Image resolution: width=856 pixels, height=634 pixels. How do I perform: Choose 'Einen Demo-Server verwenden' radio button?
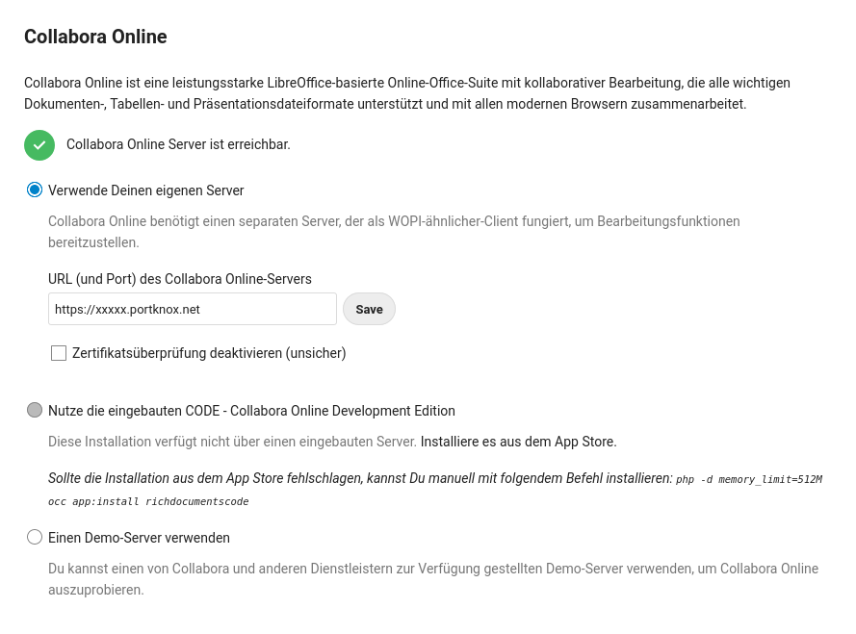pyautogui.click(x=35, y=537)
